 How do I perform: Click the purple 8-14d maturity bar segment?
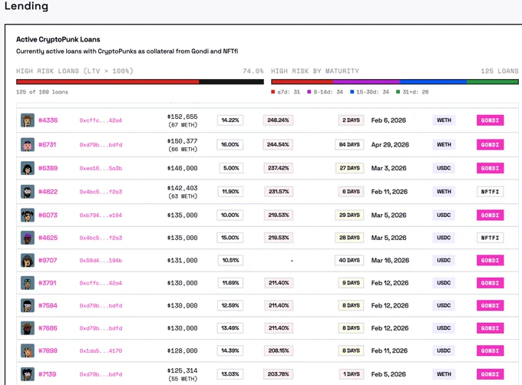click(x=366, y=82)
